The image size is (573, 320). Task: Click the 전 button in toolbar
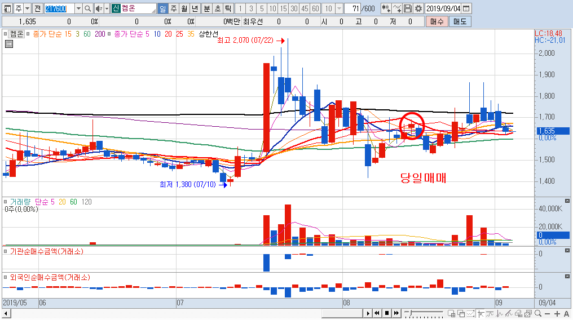point(38,8)
